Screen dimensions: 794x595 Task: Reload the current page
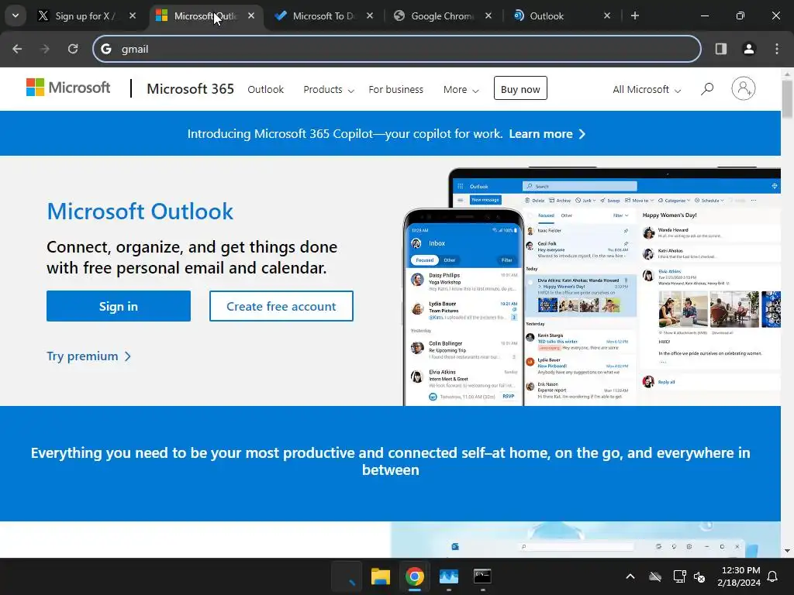73,49
